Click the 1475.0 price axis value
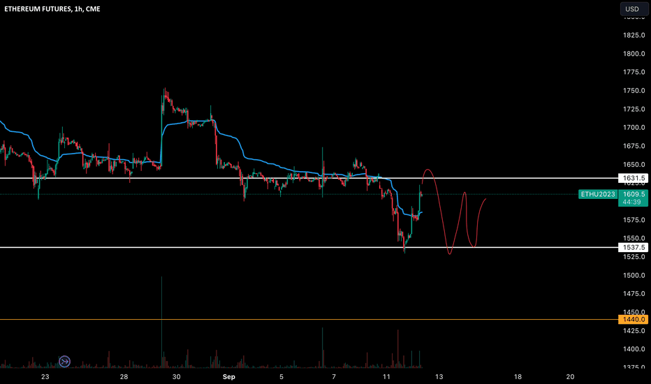Viewport: 651px width, 384px height. 634,294
